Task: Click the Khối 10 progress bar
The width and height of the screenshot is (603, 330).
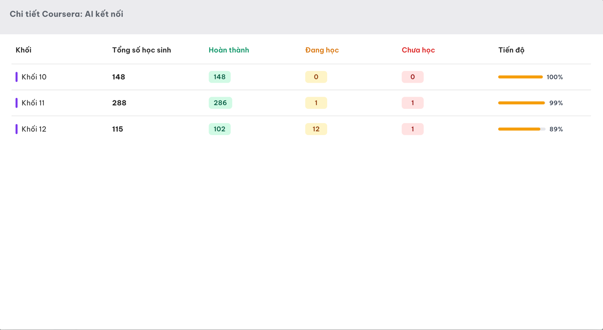Action: (520, 77)
